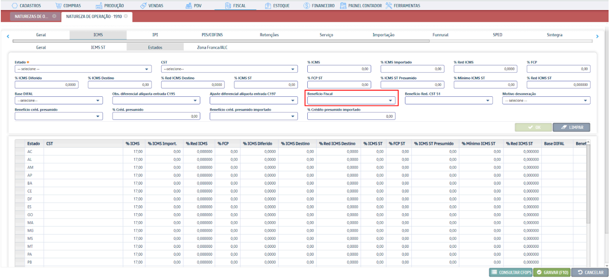Click the Gravar (F10) button
611x280 pixels.
coord(552,273)
